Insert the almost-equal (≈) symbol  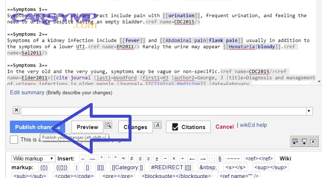click(x=123, y=158)
